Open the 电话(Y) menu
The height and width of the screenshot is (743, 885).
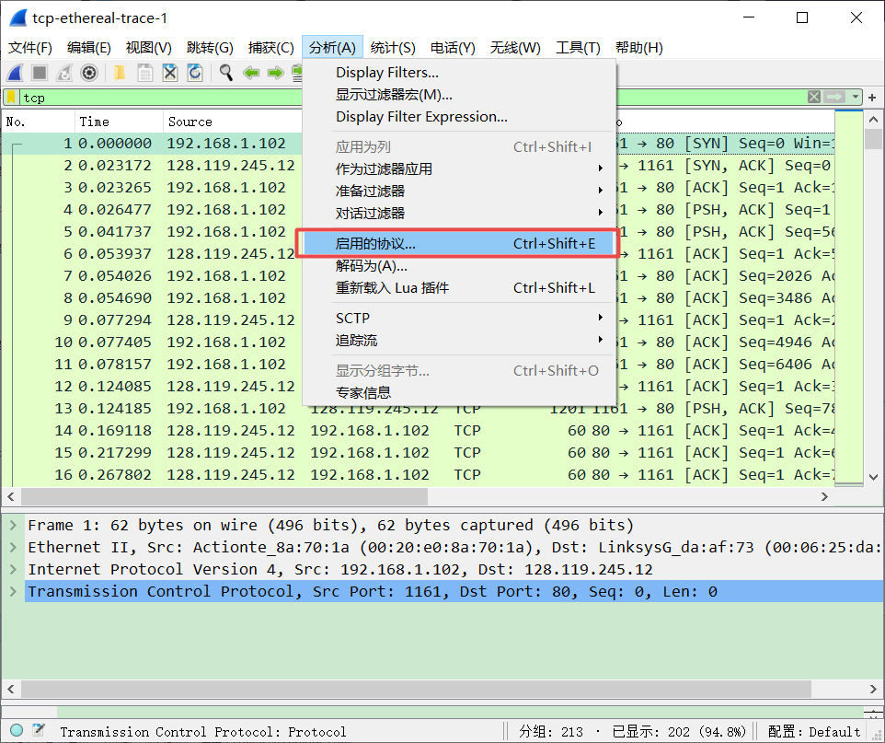tap(453, 48)
